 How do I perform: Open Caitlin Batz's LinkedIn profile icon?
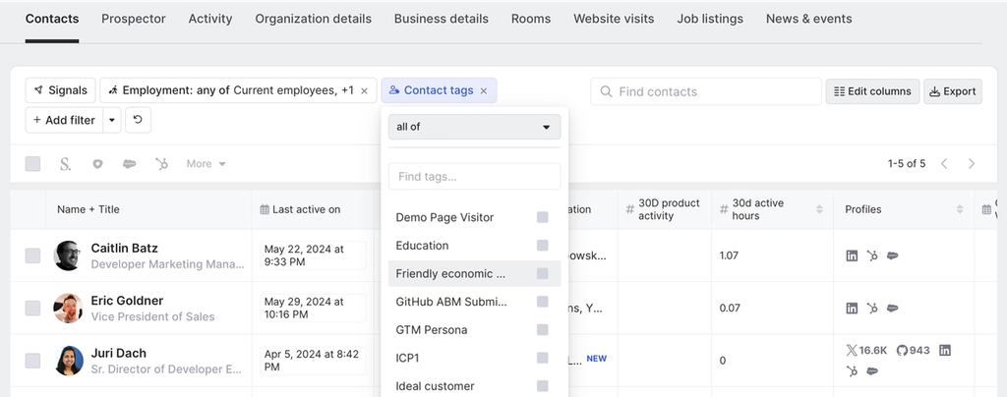852,255
